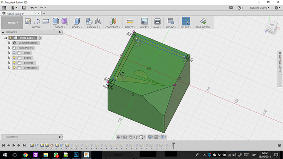Select the Extrude tool icon
This screenshot has width=283, height=159.
56,21
